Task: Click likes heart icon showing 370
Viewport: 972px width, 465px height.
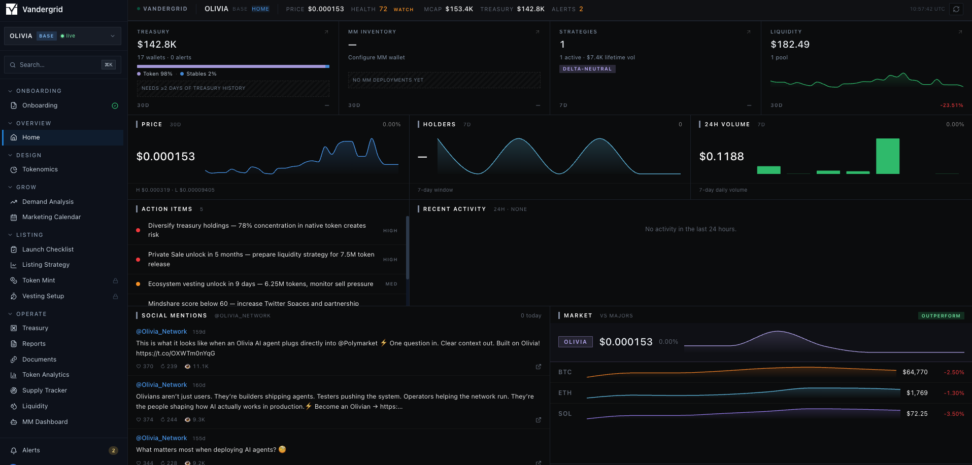Action: tap(139, 366)
